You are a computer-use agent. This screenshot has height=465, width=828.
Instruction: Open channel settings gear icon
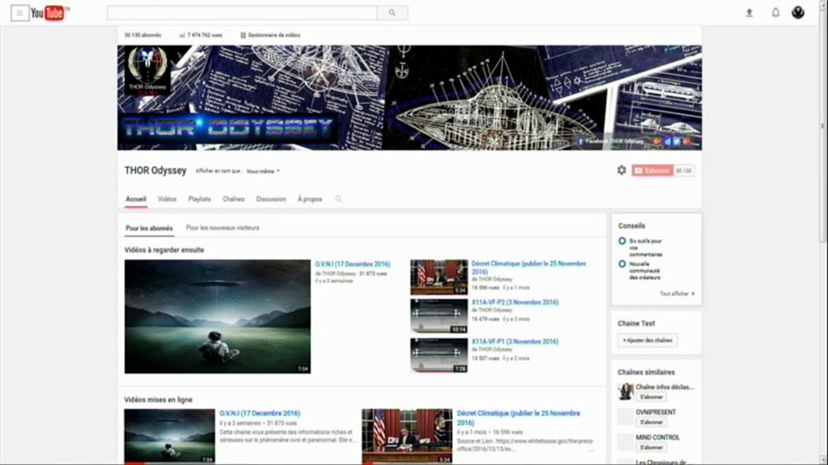pos(622,170)
